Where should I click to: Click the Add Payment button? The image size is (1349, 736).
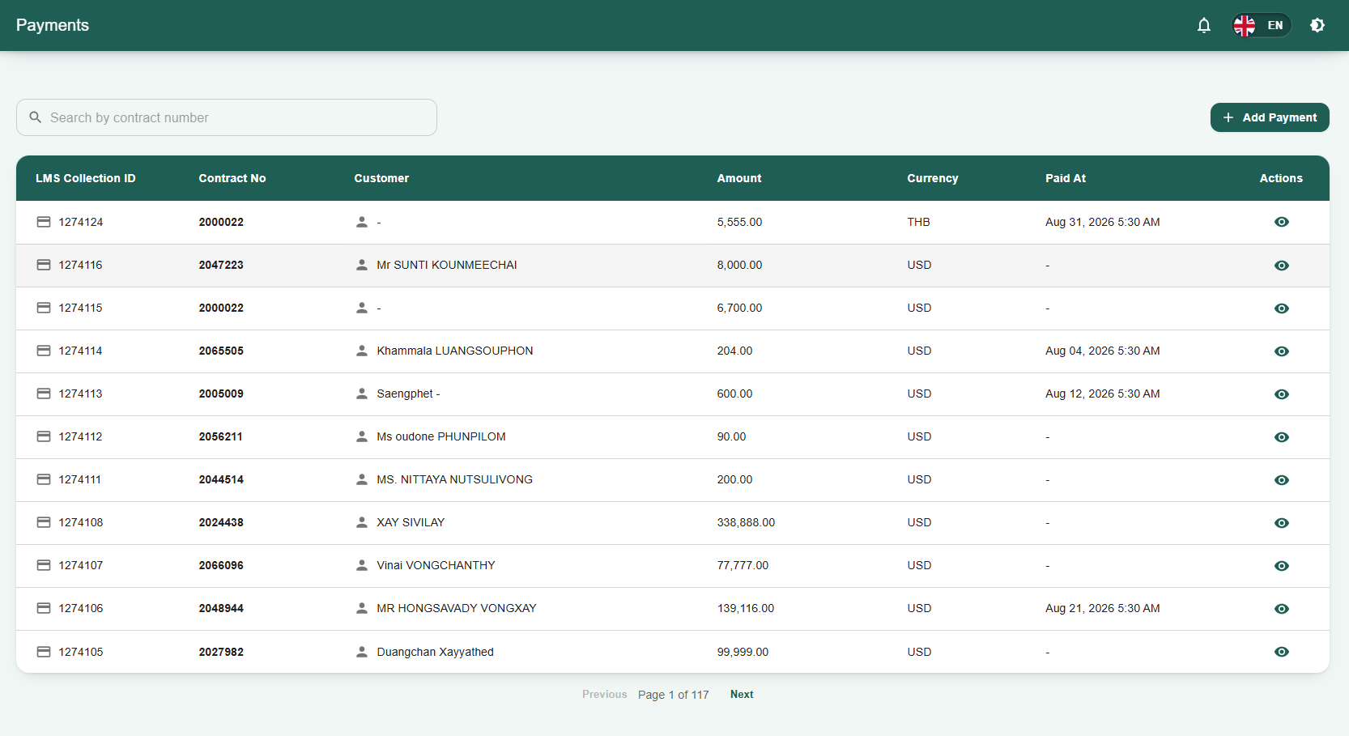click(1270, 117)
